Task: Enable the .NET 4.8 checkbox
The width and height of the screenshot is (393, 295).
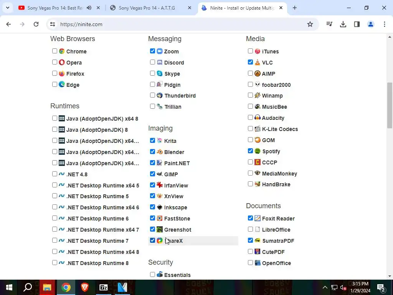Action: click(x=54, y=174)
